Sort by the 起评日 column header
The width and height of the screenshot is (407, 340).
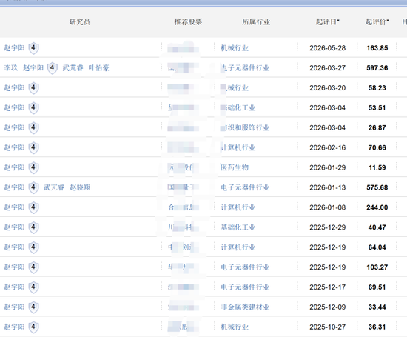327,21
